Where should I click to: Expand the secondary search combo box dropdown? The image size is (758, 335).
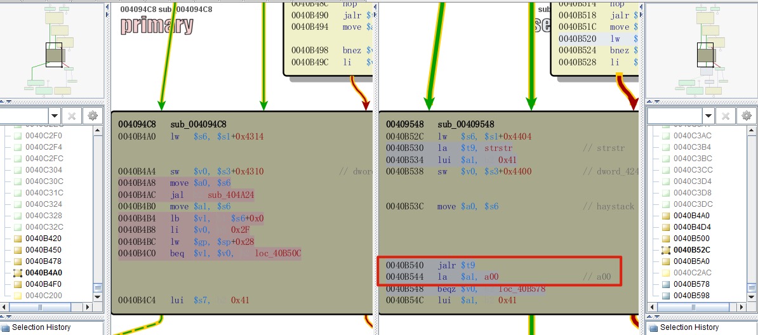point(708,115)
